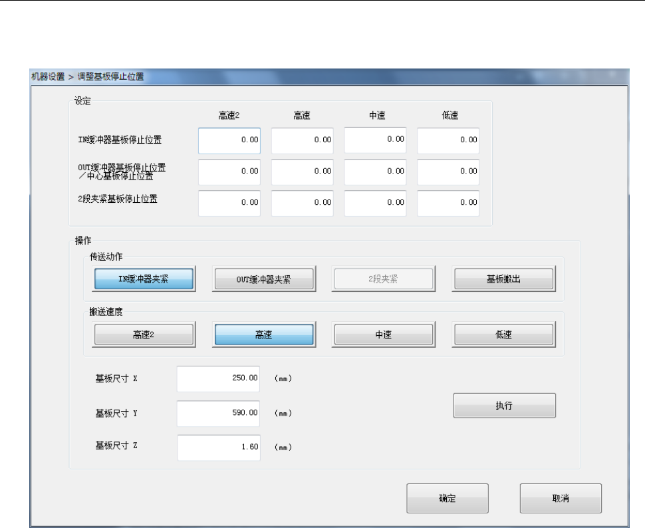
Task: Edit IN缓冲器基板停止位置 低速 field
Action: 448,141
